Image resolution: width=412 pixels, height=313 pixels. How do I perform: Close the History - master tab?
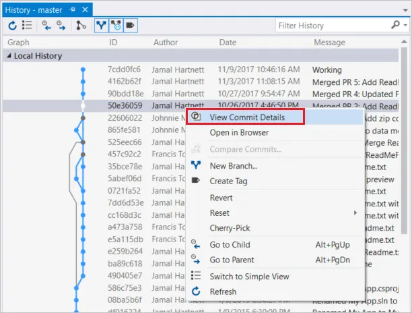[x=85, y=9]
